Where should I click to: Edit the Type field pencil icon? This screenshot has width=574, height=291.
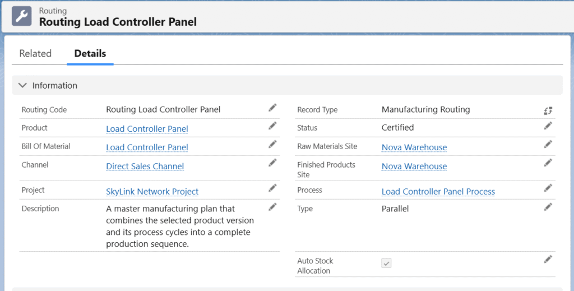click(548, 207)
